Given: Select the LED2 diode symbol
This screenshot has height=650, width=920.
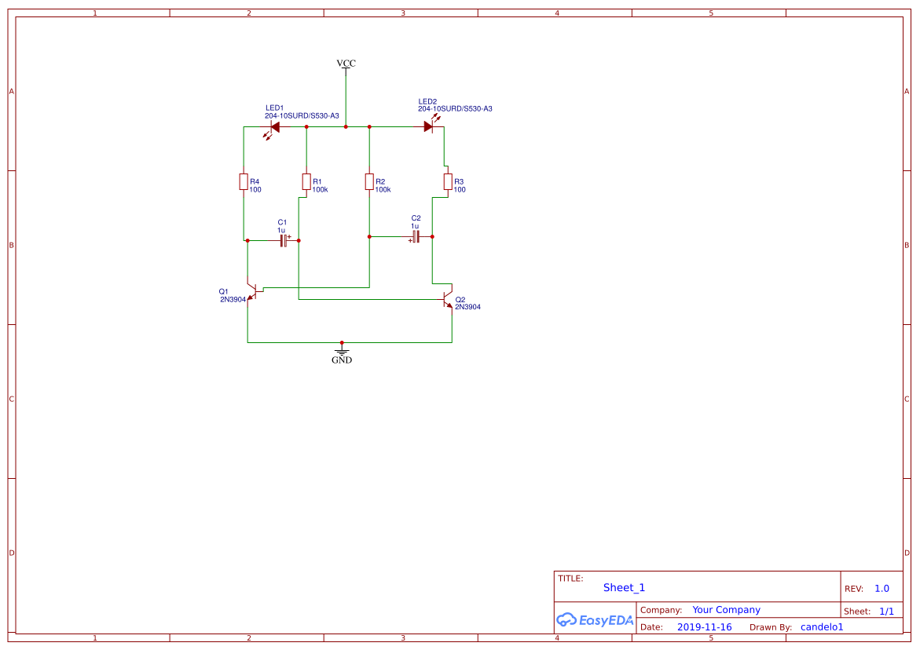Looking at the screenshot, I should [x=428, y=126].
